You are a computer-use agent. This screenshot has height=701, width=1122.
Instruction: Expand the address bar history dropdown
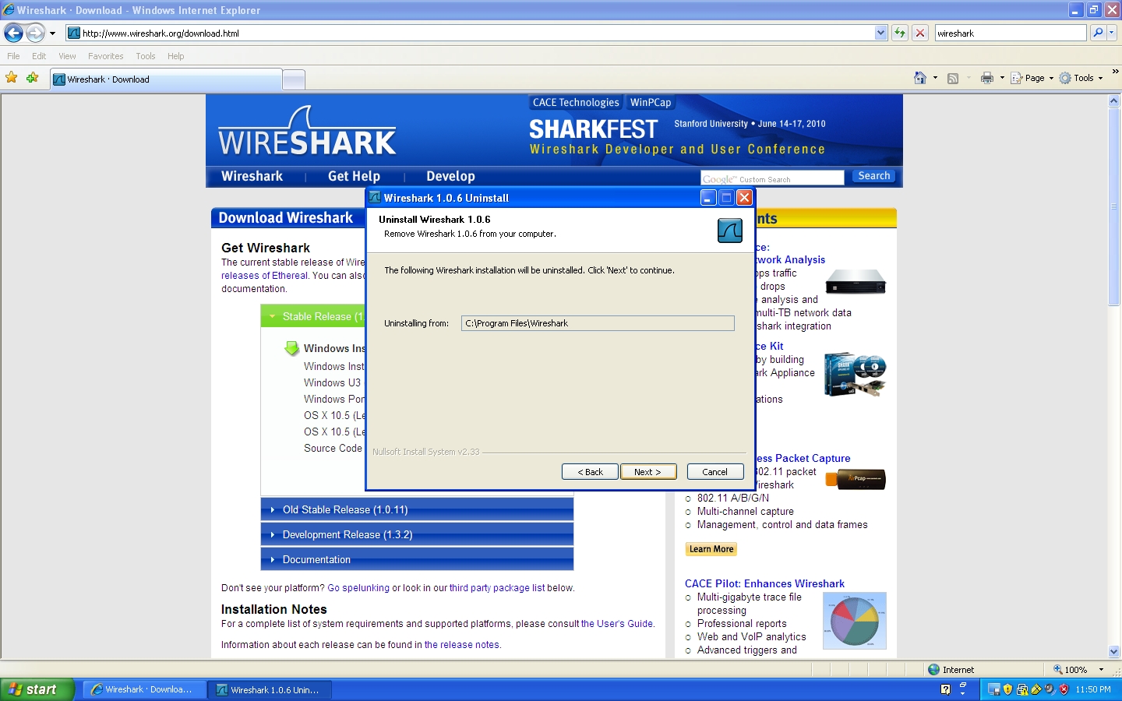point(880,33)
